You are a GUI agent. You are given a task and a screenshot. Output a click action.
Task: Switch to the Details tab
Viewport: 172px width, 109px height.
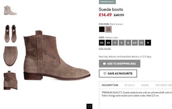click(x=130, y=85)
